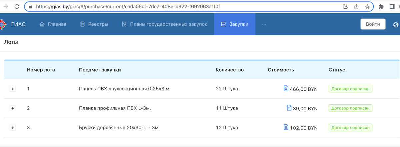Open the Главная menu item

(53, 24)
